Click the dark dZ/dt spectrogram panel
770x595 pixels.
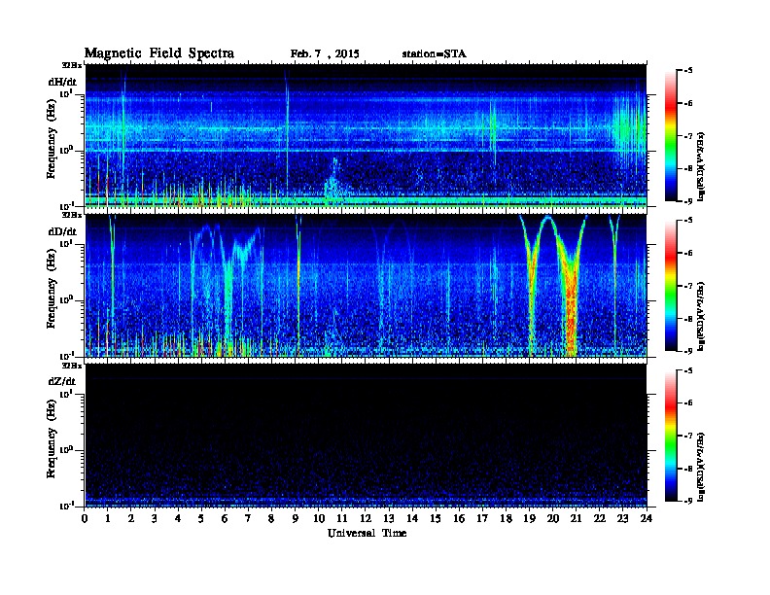click(366, 436)
